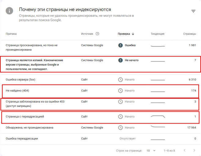Click trend sparkline in 'Страница с переадресацией' row
The image size is (201, 156).
(x=158, y=116)
